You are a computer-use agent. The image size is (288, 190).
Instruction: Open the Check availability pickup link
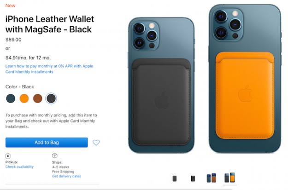19,167
